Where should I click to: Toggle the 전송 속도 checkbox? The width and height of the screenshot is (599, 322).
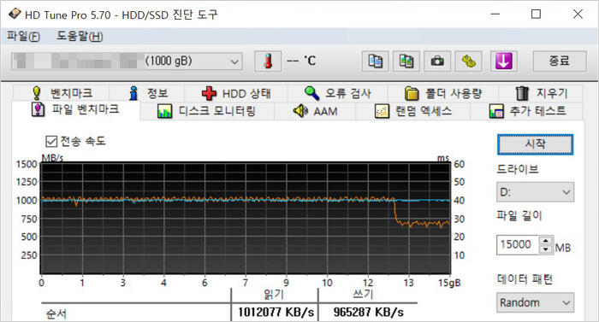click(x=51, y=142)
